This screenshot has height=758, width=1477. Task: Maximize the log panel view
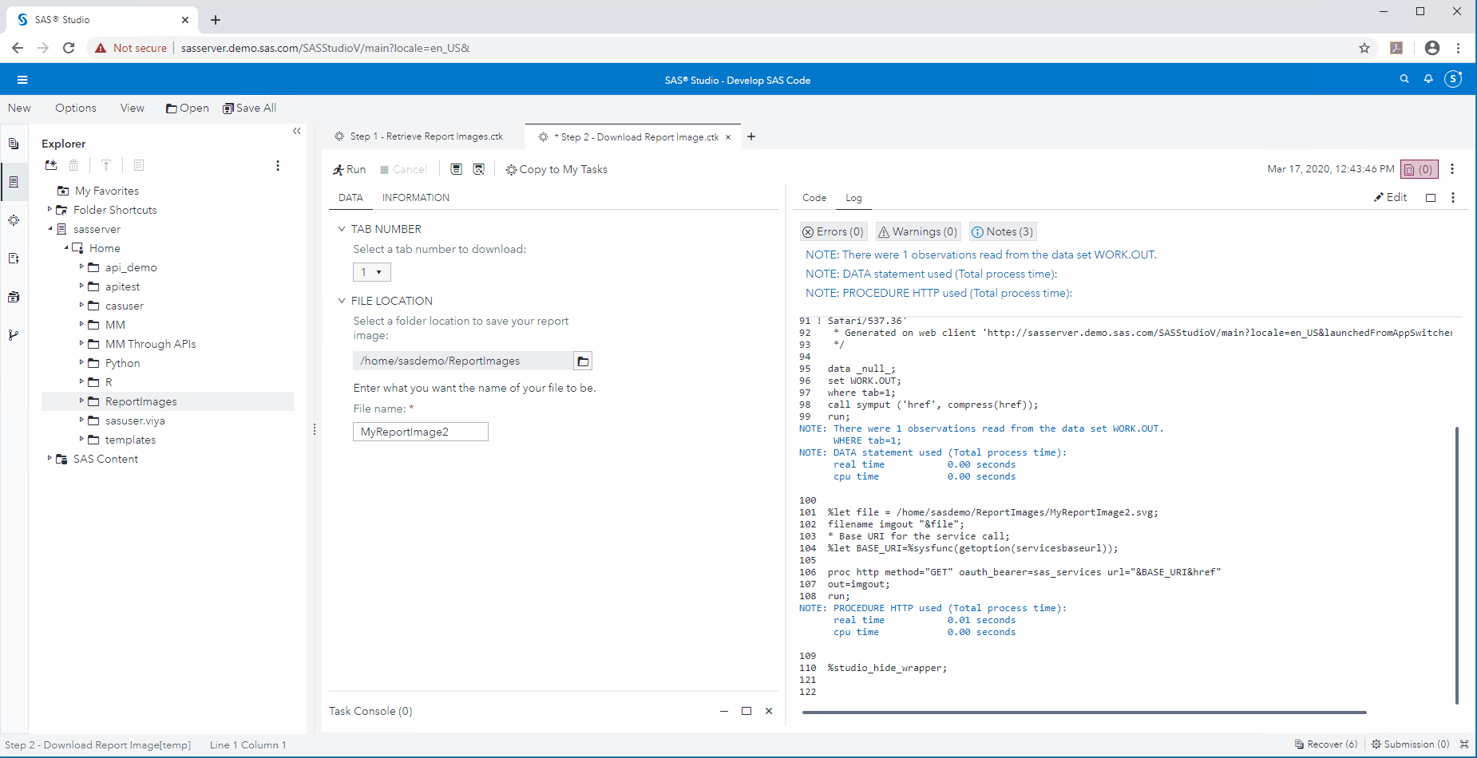1431,198
